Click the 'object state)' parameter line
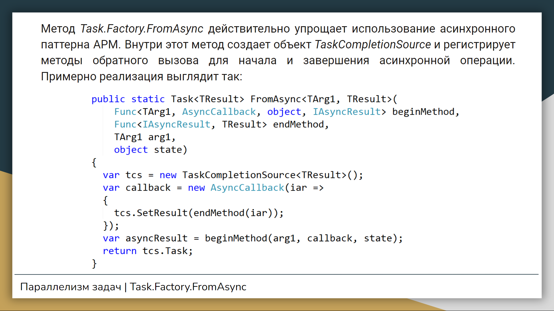 [x=150, y=150]
